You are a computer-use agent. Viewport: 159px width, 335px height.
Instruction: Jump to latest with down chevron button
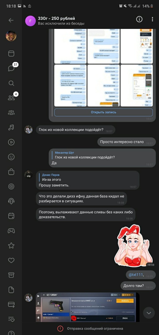coord(149,313)
